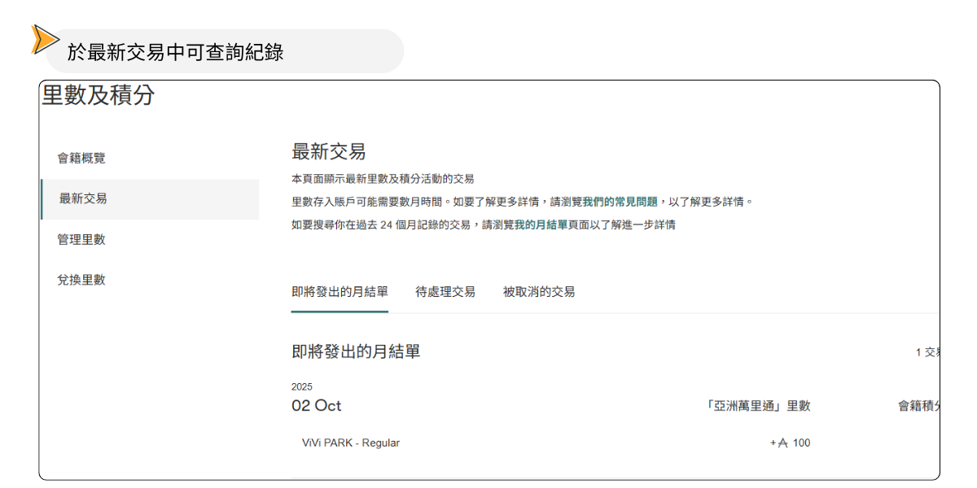Click the Asia Miles symbol before 100
Viewport: 977px width, 488px height.
tap(782, 443)
